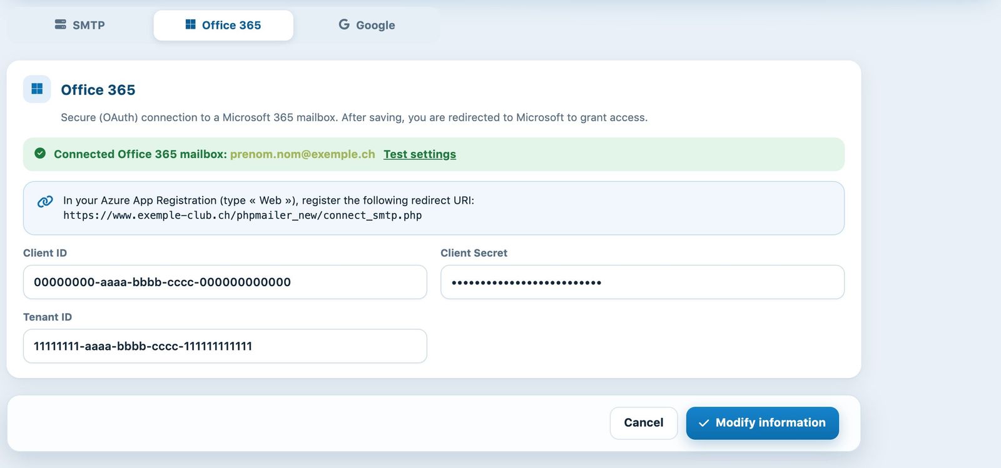Click the Office 365 section header icon
The image size is (1001, 468).
tap(37, 89)
